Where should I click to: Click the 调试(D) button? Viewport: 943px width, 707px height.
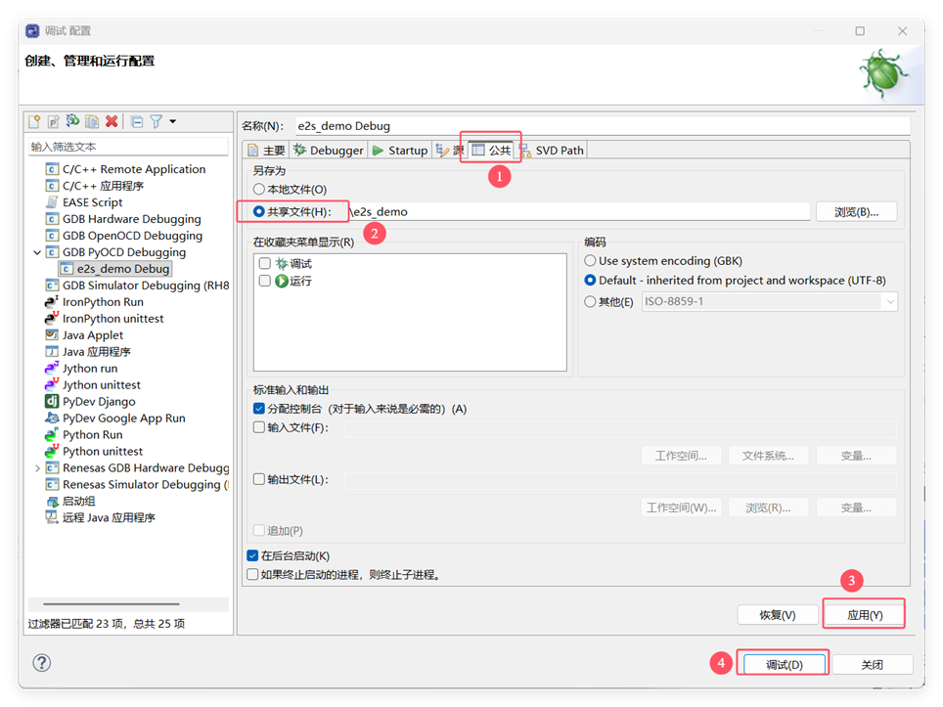[784, 664]
